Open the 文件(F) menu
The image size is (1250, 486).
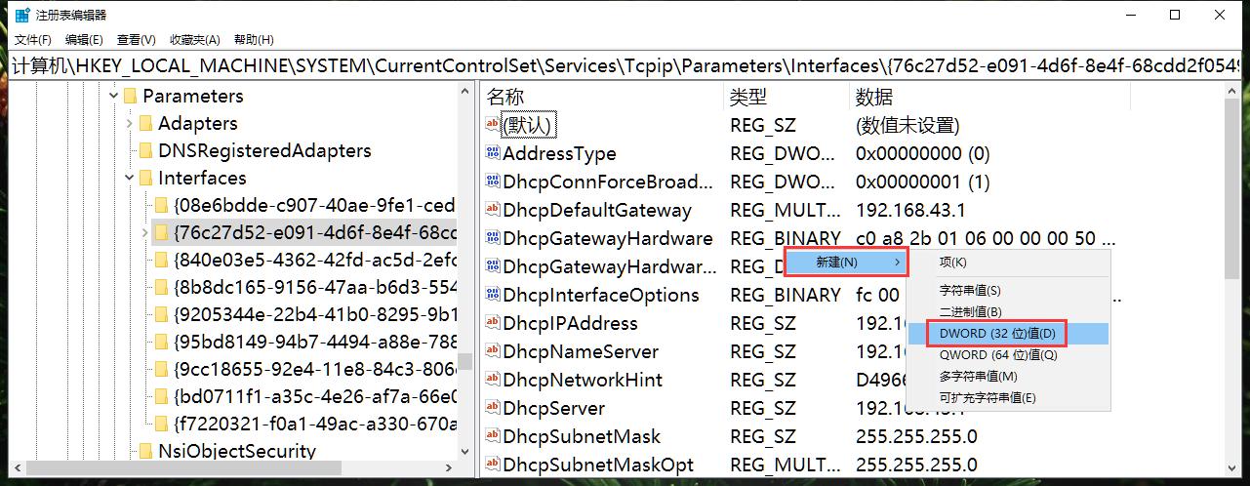(32, 40)
